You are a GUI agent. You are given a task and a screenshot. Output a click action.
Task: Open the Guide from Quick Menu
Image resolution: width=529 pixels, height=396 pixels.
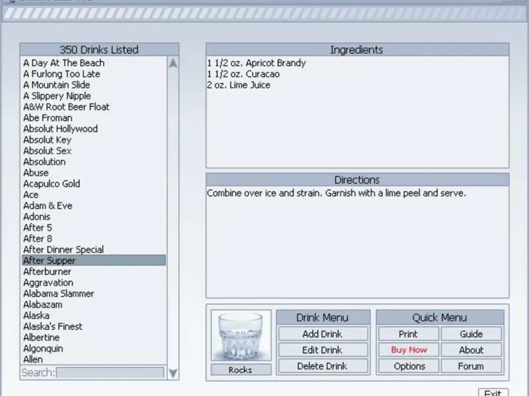[x=471, y=334]
